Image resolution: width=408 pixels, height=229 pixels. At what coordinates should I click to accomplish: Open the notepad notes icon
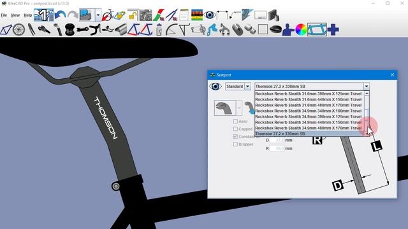(184, 15)
